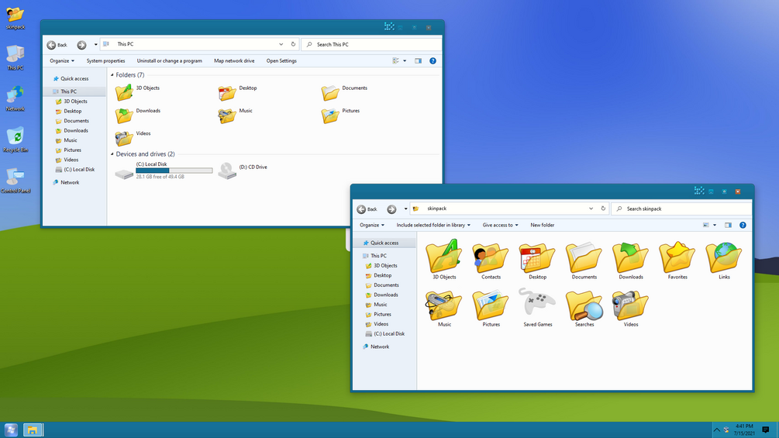Select large Pictures folder in skinpack window
The width and height of the screenshot is (779, 438).
[x=491, y=307]
